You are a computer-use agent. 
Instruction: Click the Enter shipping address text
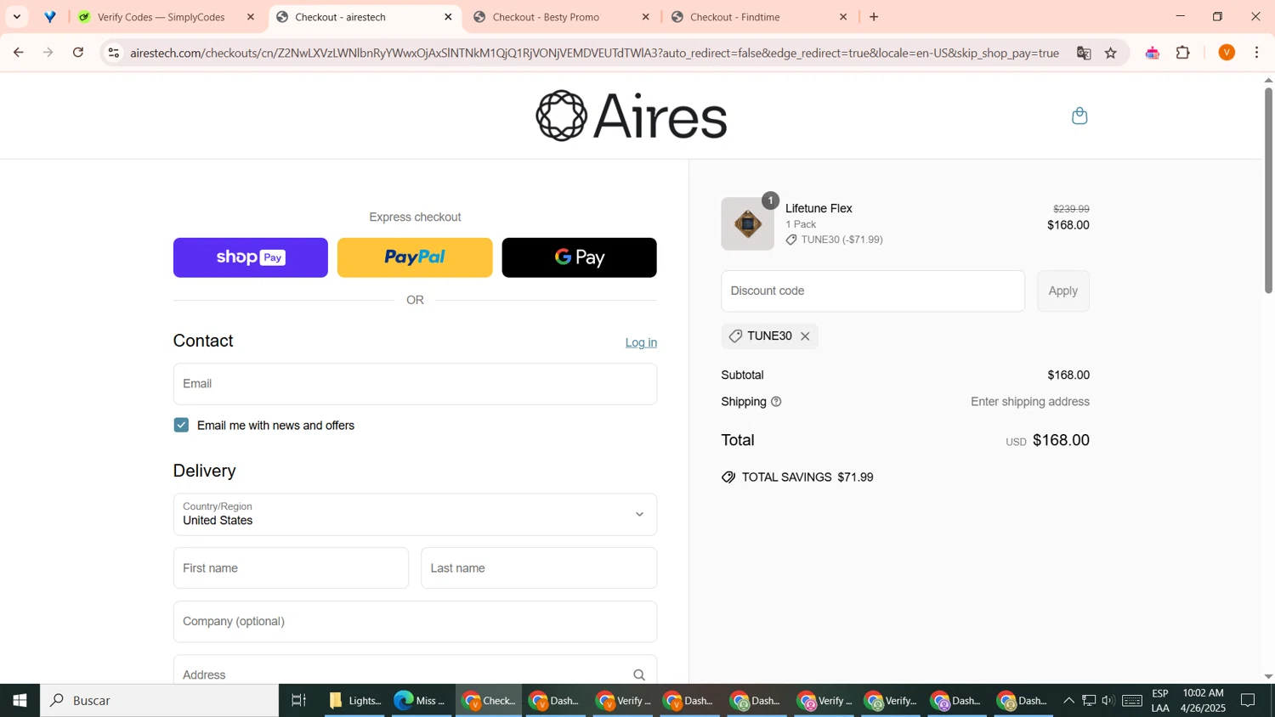(x=1030, y=402)
